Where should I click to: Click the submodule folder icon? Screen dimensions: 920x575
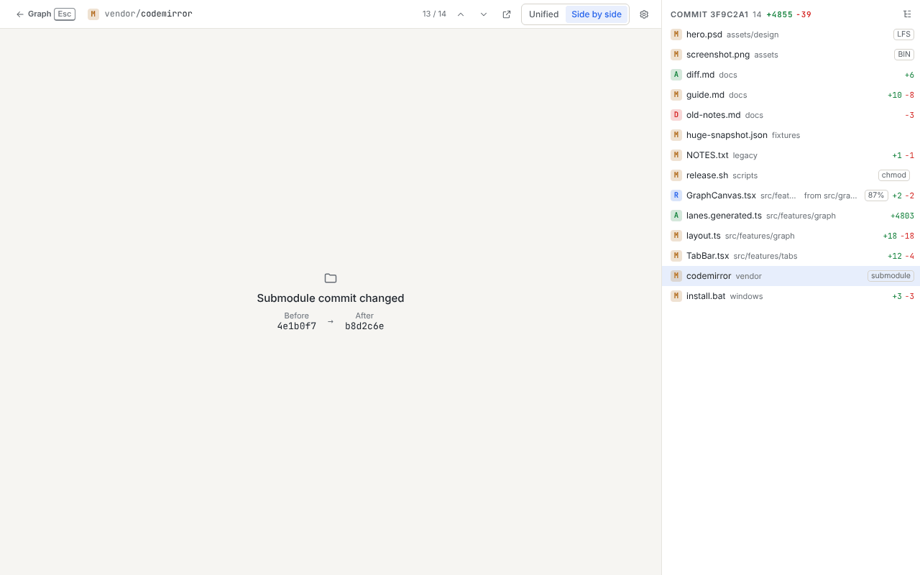(331, 278)
